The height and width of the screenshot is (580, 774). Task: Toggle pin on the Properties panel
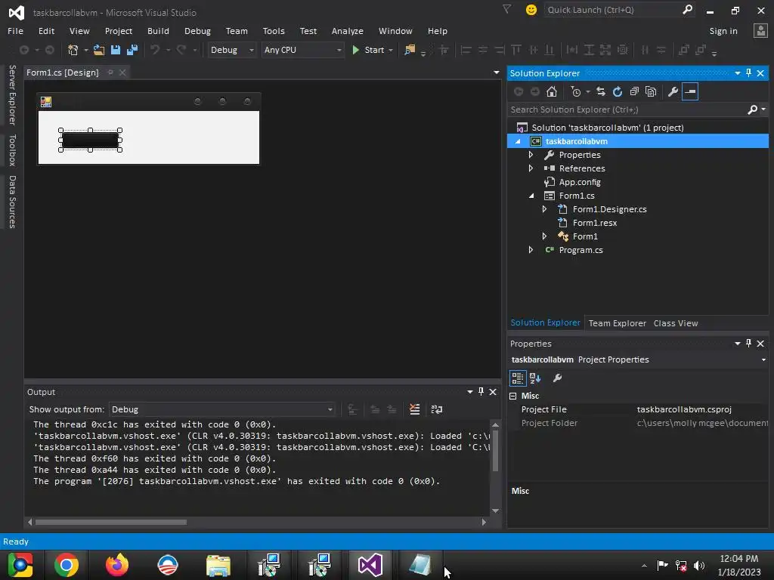(749, 344)
